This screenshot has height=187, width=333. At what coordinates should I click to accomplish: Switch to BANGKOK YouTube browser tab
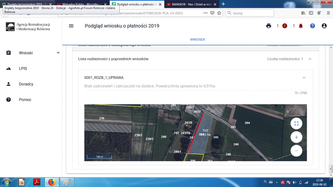pos(191,4)
